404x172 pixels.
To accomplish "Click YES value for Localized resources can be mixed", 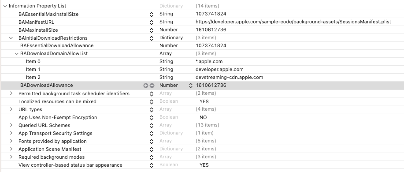I will click(204, 101).
